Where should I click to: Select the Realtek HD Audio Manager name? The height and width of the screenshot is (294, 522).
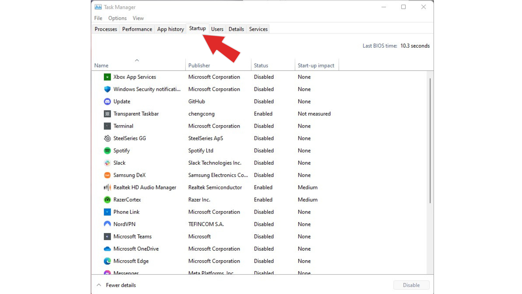[145, 188]
